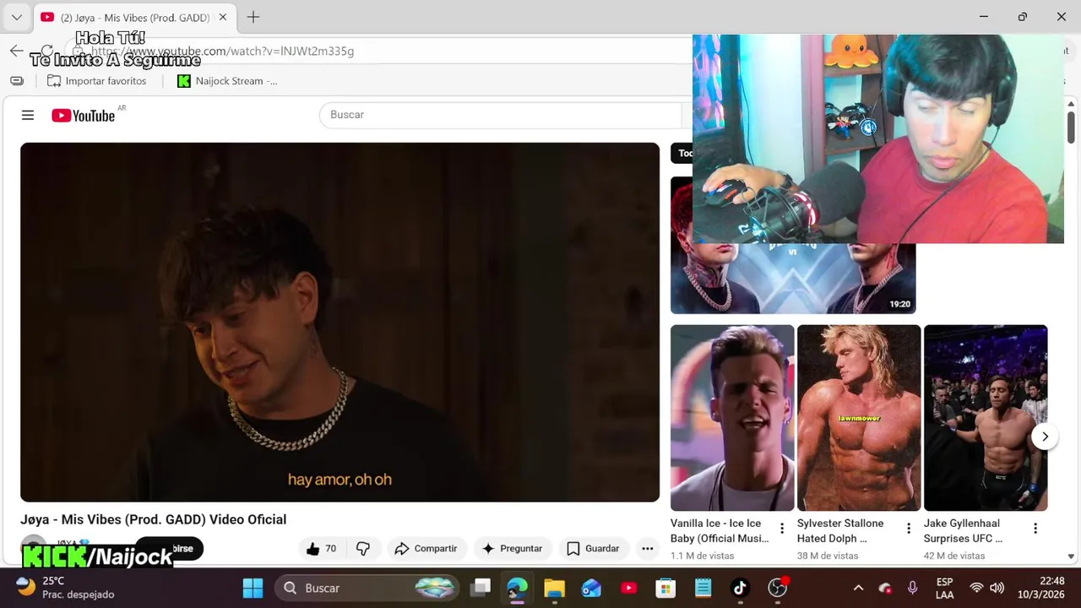
Task: Click the main video player
Action: (x=340, y=323)
